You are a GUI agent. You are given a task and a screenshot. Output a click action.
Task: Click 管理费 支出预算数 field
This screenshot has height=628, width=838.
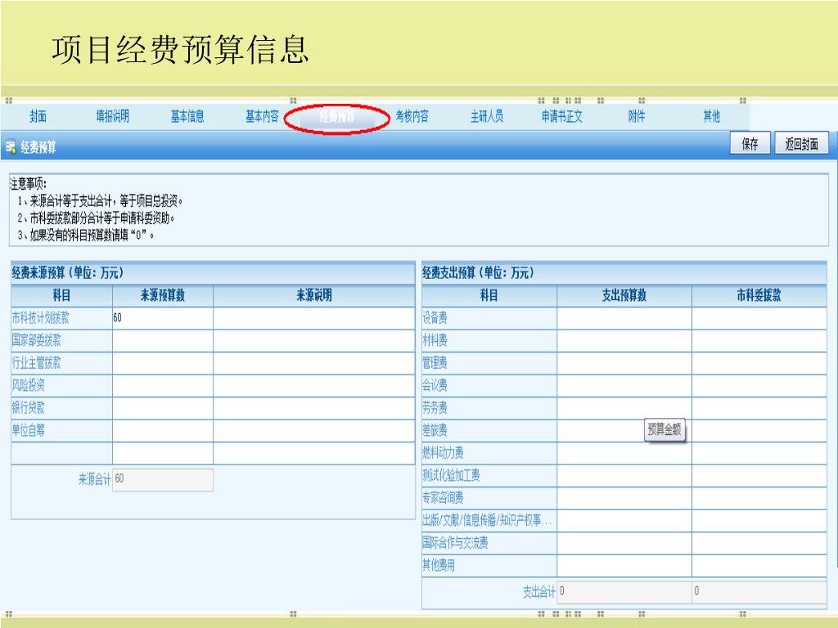pos(624,363)
